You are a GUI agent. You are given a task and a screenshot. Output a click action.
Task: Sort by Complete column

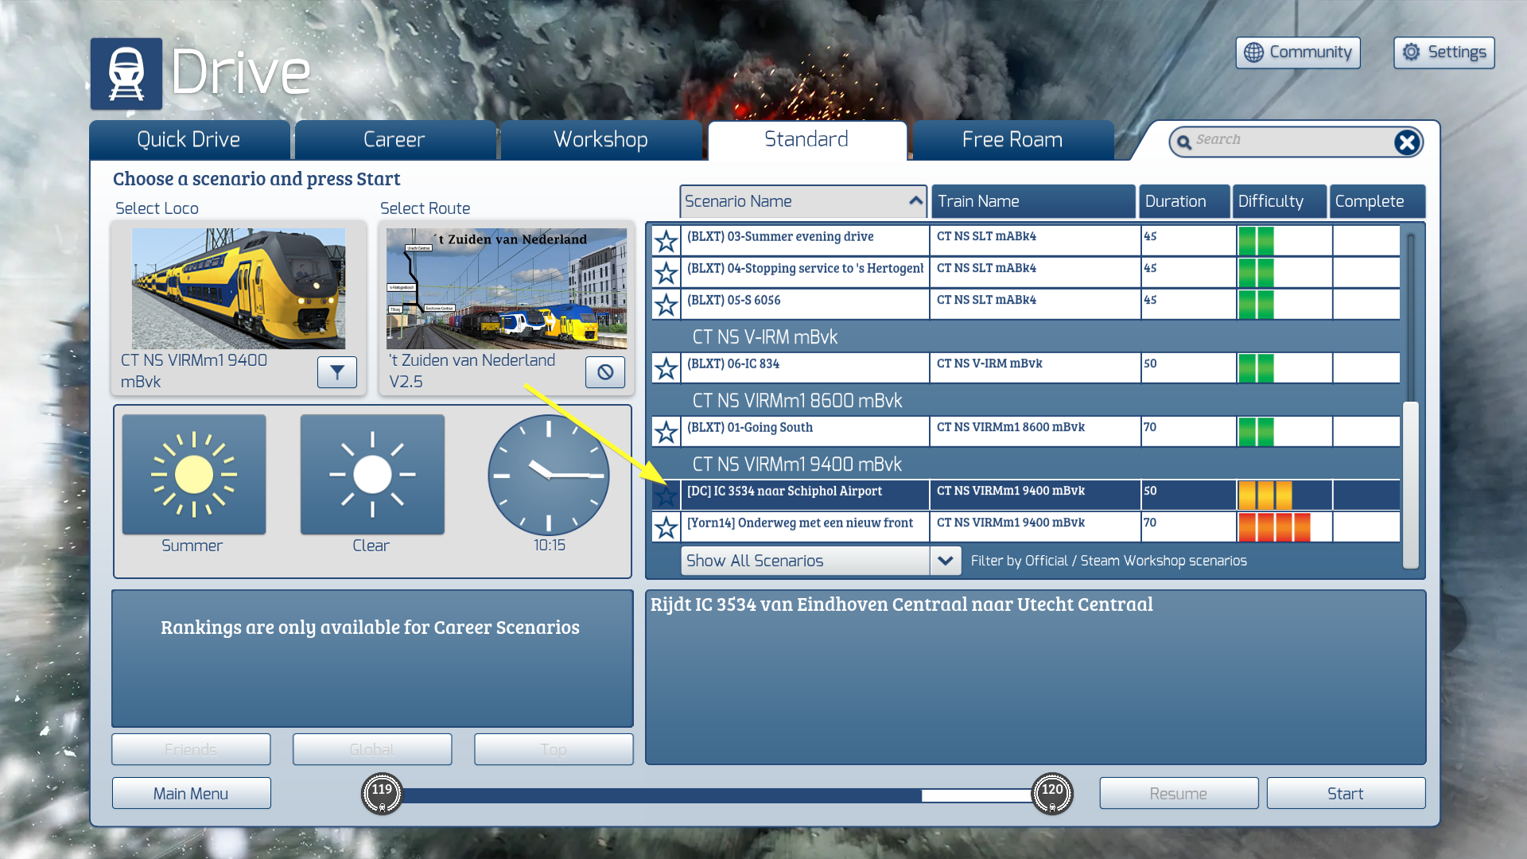coord(1377,202)
